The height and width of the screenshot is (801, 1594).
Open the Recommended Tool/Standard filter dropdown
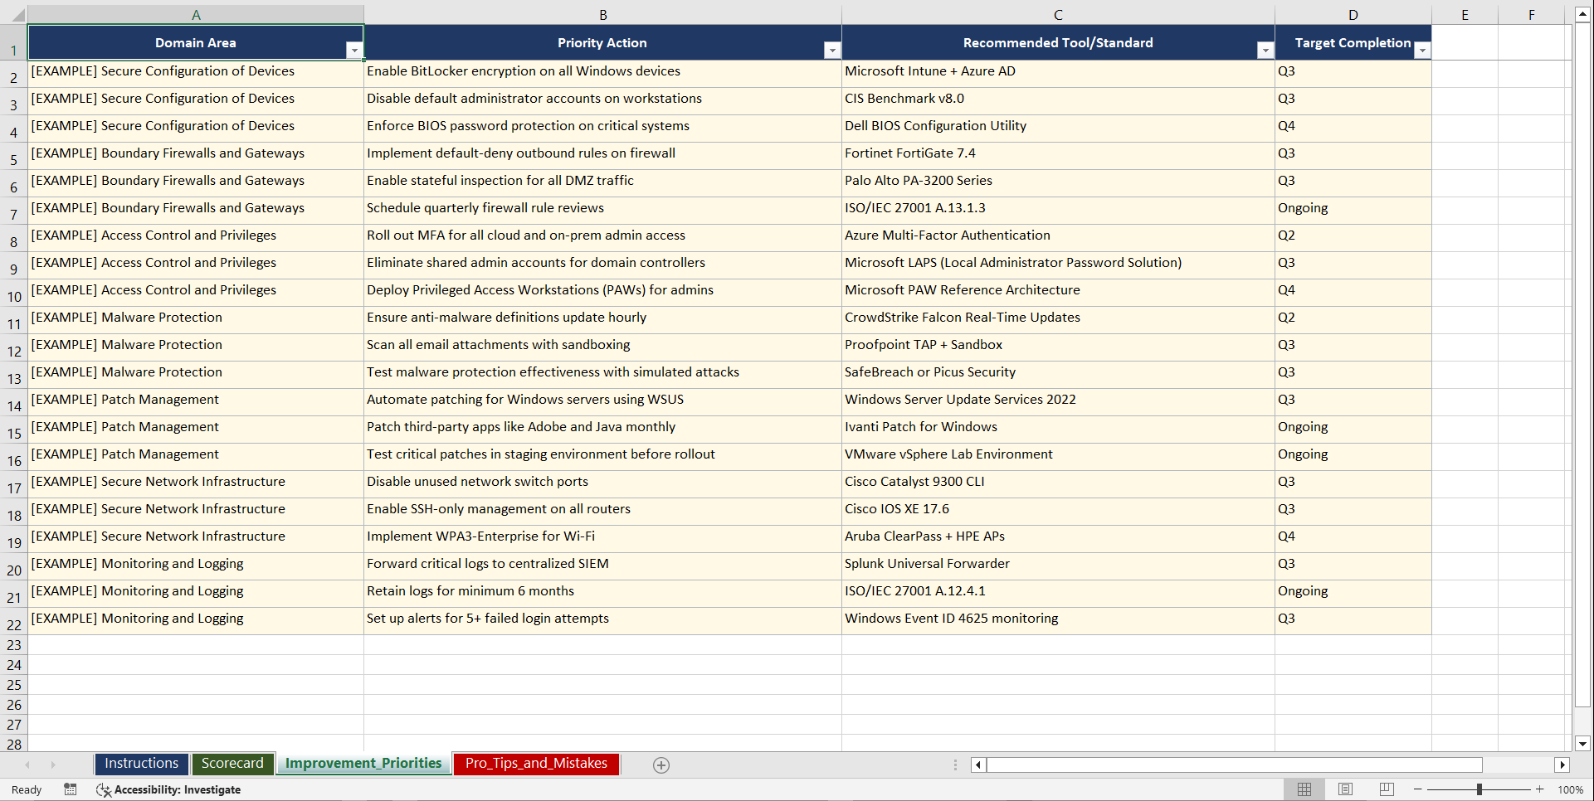tap(1265, 50)
